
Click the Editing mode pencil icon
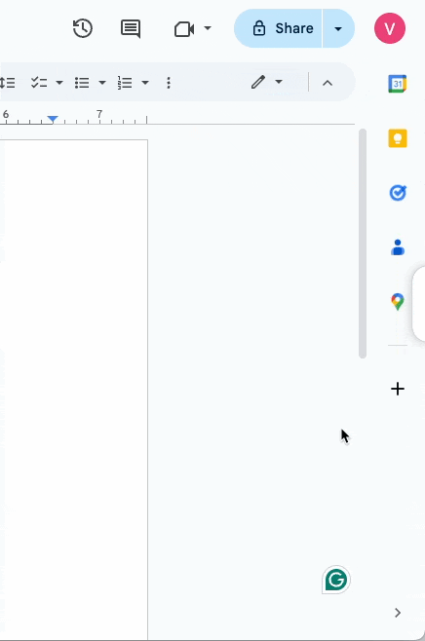click(258, 82)
